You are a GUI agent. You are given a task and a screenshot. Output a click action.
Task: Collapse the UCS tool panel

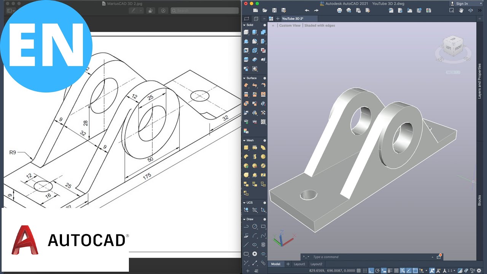(244, 203)
